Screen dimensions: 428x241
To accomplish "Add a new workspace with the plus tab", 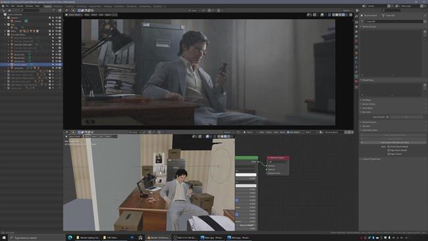I will coord(165,6).
